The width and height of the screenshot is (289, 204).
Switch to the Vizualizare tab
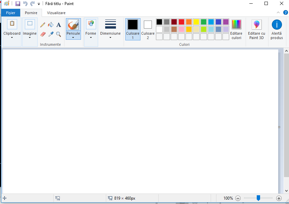click(56, 12)
